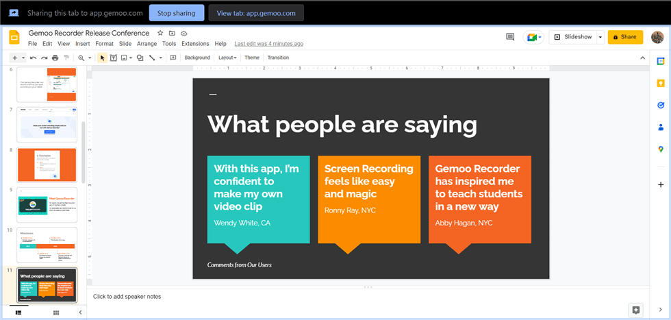The height and width of the screenshot is (320, 671).
Task: Check cloud save status icon
Action: [x=184, y=33]
